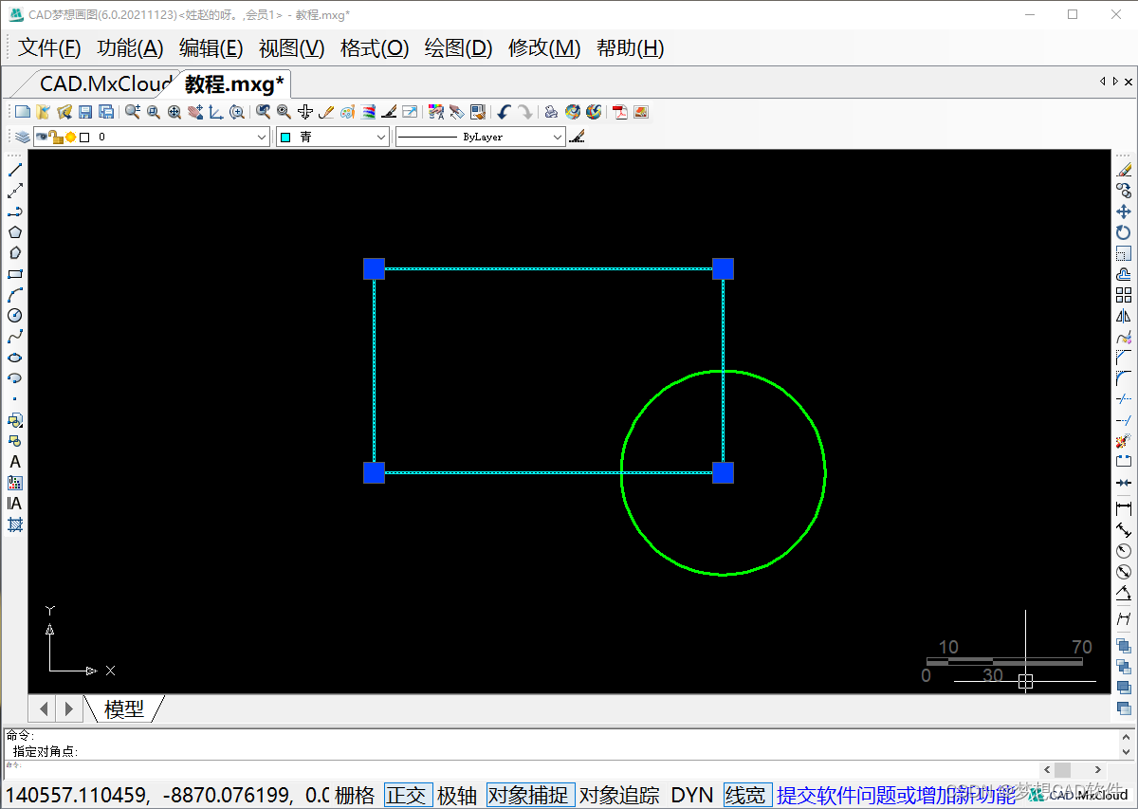Select the Spline curve tool

15,337
